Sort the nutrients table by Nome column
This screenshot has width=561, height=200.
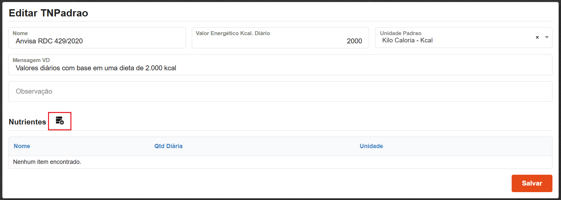(22, 146)
